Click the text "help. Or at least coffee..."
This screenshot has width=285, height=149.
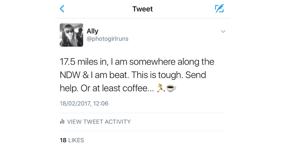point(107,88)
